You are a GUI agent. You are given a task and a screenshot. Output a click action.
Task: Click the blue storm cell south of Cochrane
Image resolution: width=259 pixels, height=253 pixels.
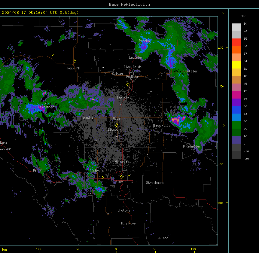[x=99, y=189]
